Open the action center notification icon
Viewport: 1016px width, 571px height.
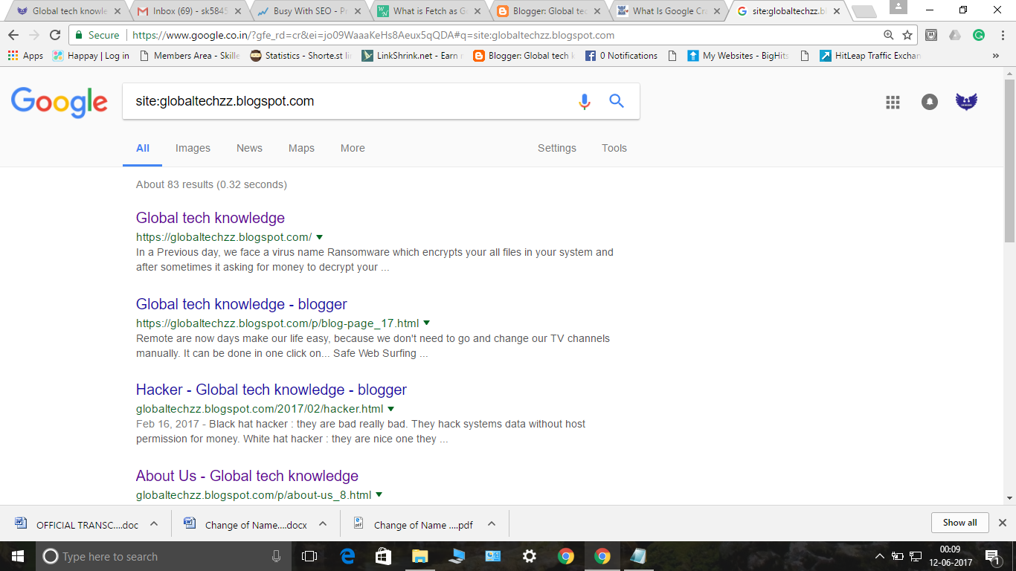point(992,556)
